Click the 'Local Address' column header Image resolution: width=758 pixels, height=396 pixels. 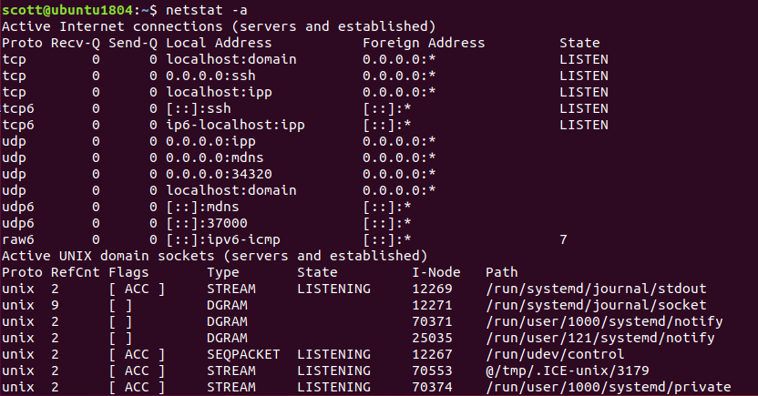[219, 43]
